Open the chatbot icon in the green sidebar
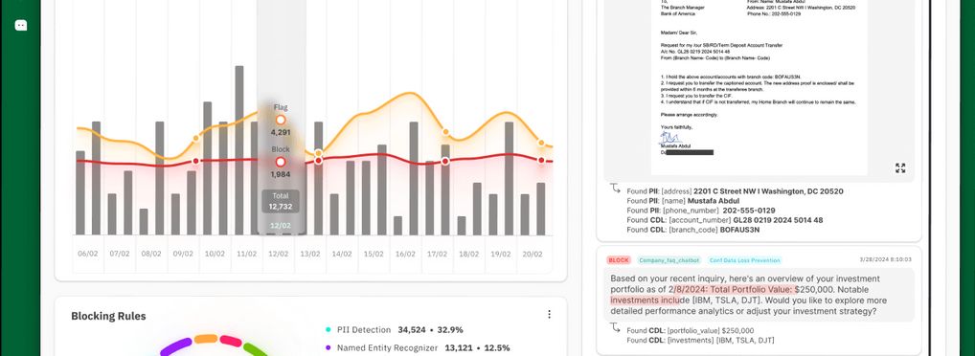975x356 pixels. [x=20, y=26]
